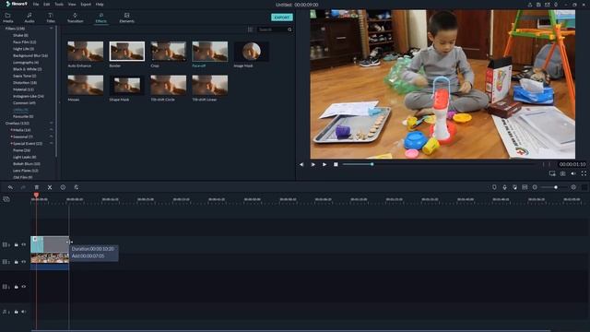Open the Export menu
Image resolution: width=590 pixels, height=332 pixels.
(86, 5)
